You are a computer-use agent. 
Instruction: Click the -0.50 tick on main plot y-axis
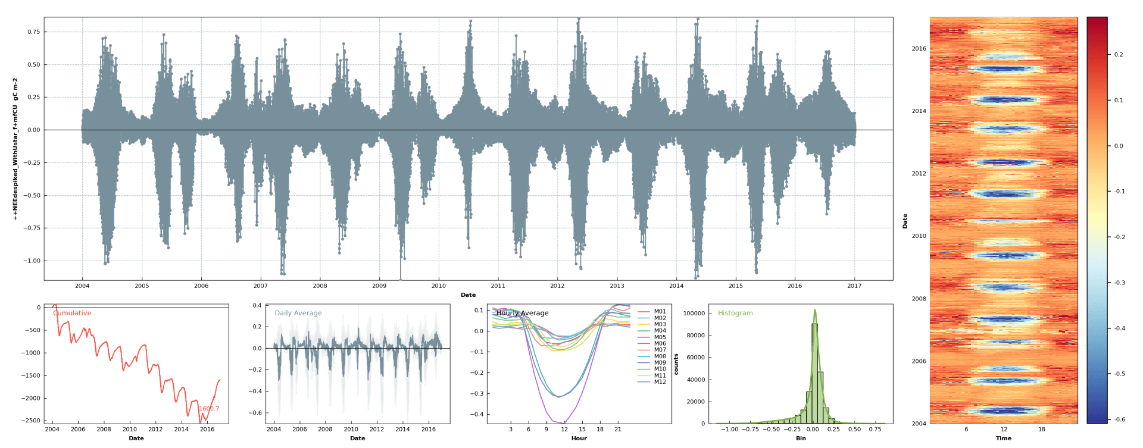click(x=32, y=195)
